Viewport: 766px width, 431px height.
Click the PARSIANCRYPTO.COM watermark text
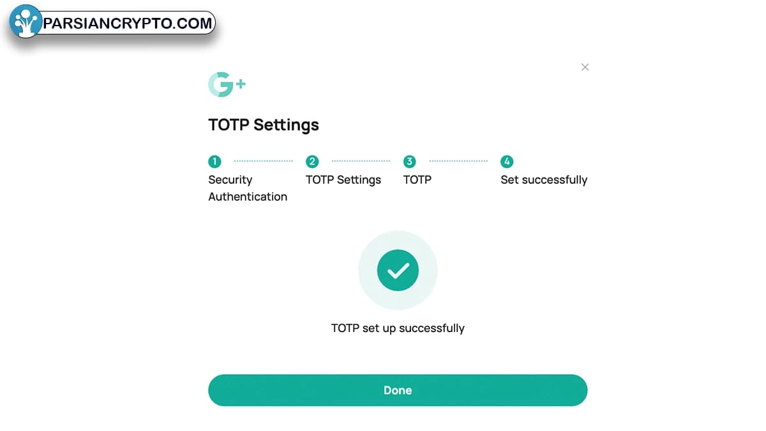click(x=127, y=24)
